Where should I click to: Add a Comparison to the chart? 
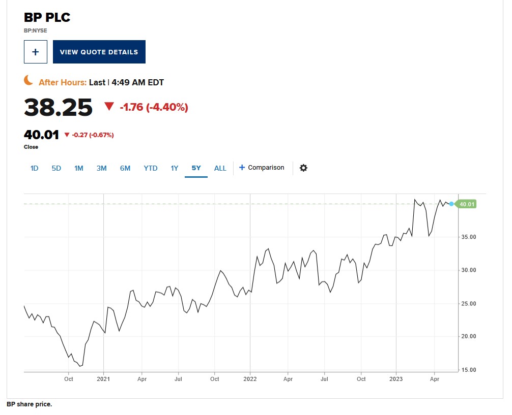(x=262, y=168)
